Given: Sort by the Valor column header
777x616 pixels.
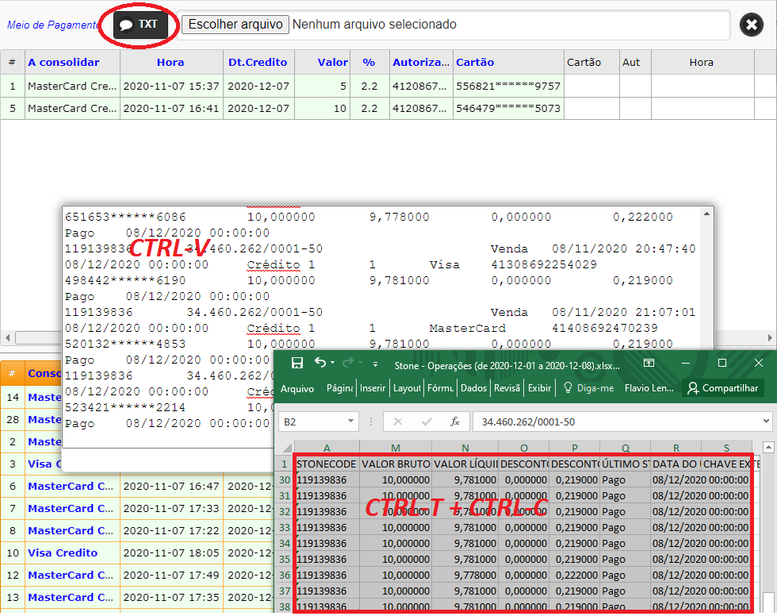Looking at the screenshot, I should click(x=333, y=63).
